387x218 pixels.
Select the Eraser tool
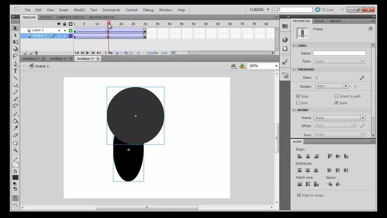click(x=15, y=135)
